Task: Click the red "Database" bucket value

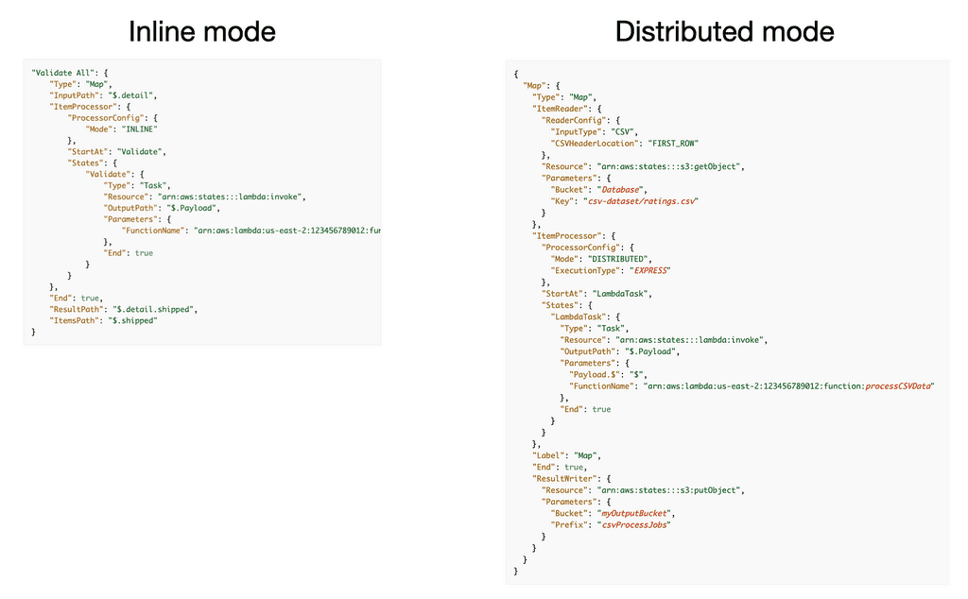Action: (618, 190)
